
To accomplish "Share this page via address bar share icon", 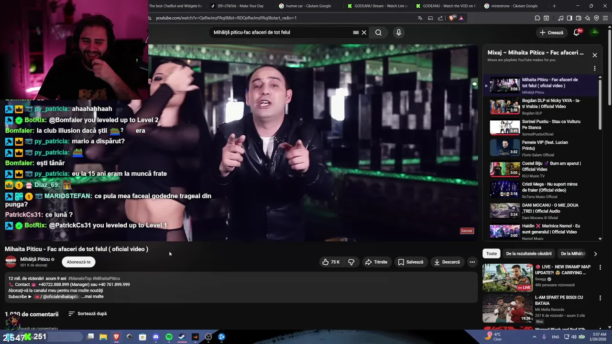I will [x=440, y=18].
